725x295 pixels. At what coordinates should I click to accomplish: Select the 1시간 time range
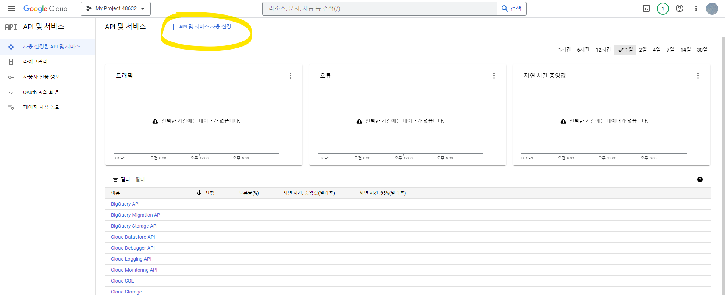point(564,50)
